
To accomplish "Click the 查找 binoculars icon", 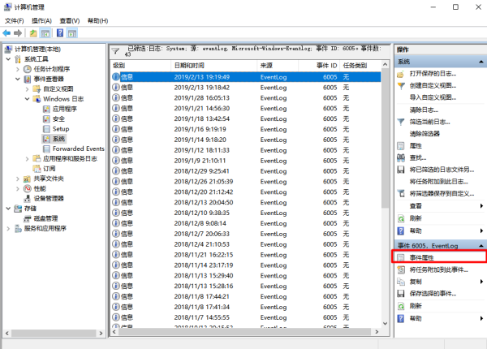I will tap(401, 157).
